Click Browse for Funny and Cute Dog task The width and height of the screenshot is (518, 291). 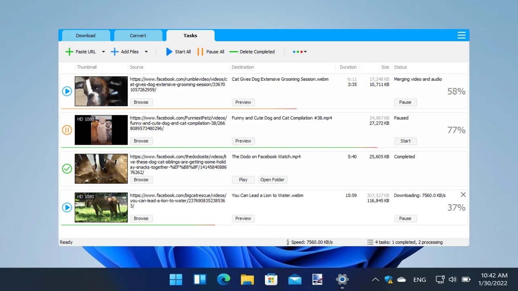point(141,141)
